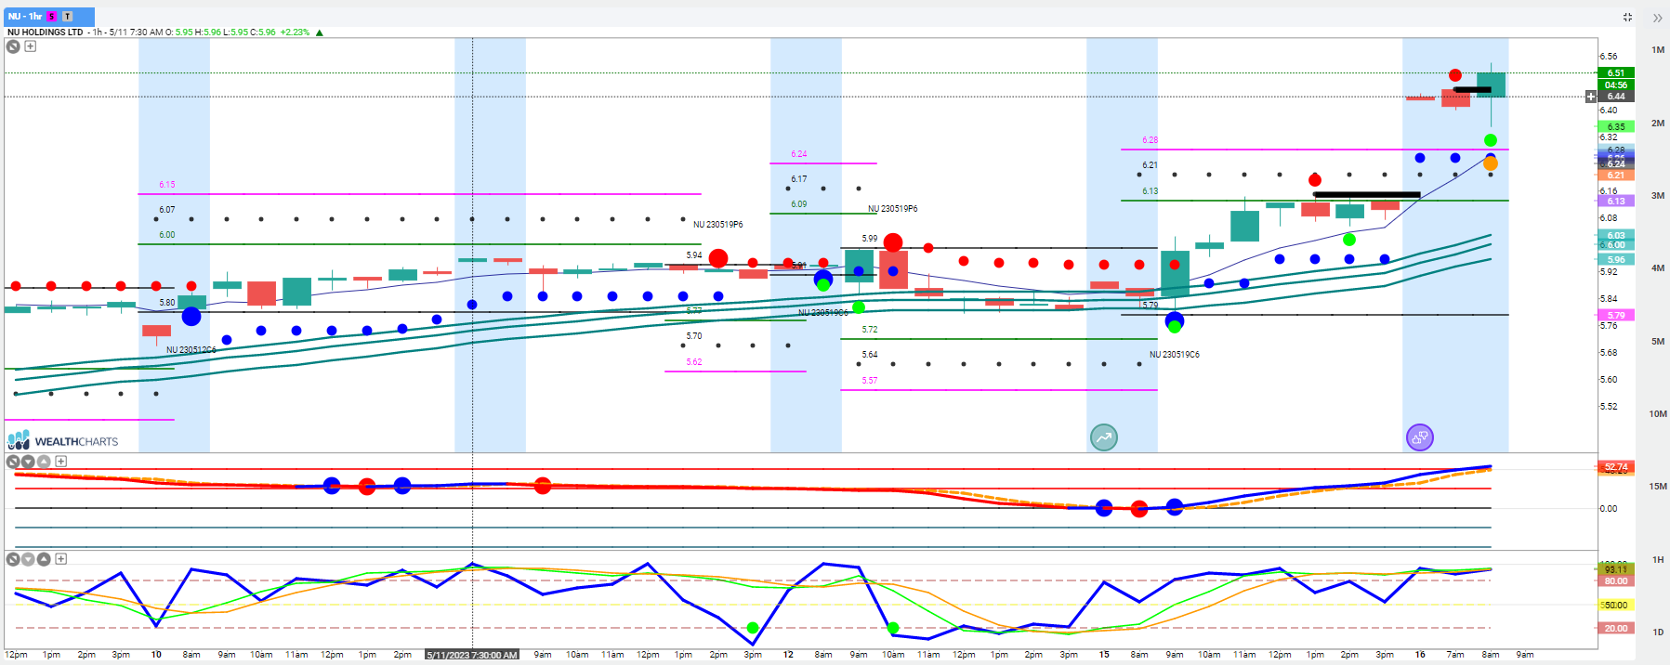Click the day 15 label on time axis
Image resolution: width=1670 pixels, height=665 pixels.
click(x=1104, y=655)
